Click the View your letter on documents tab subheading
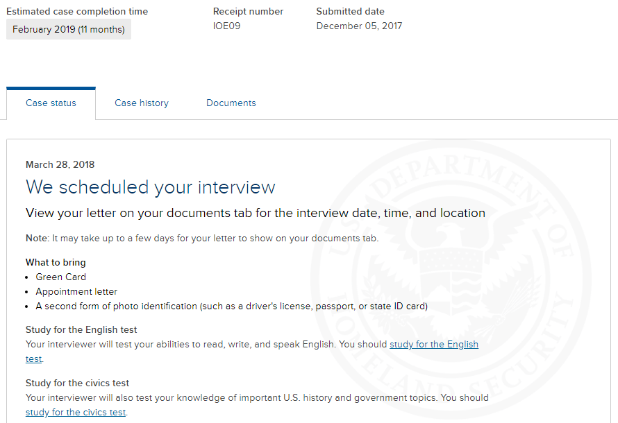 [x=256, y=213]
